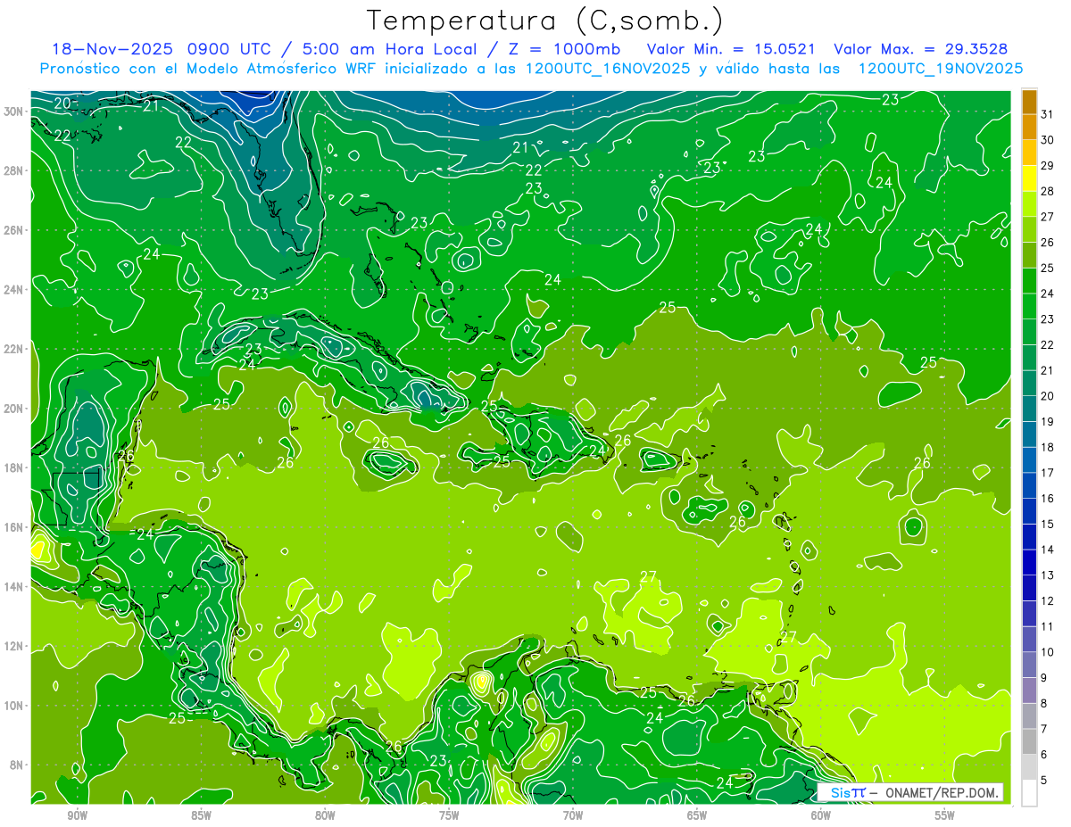
Task: Click the color scale label '5'
Action: click(1044, 781)
